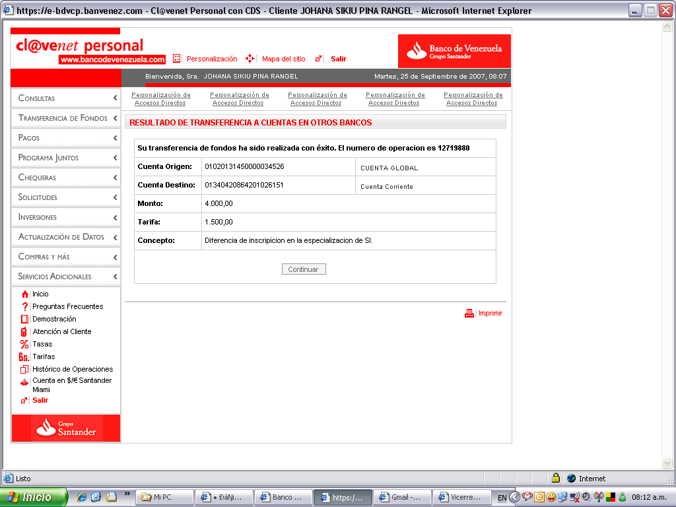
Task: Expand the Consultas menu
Action: (66, 98)
